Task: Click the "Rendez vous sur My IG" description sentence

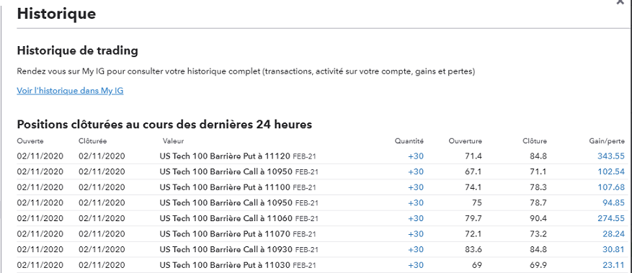Action: (x=246, y=72)
